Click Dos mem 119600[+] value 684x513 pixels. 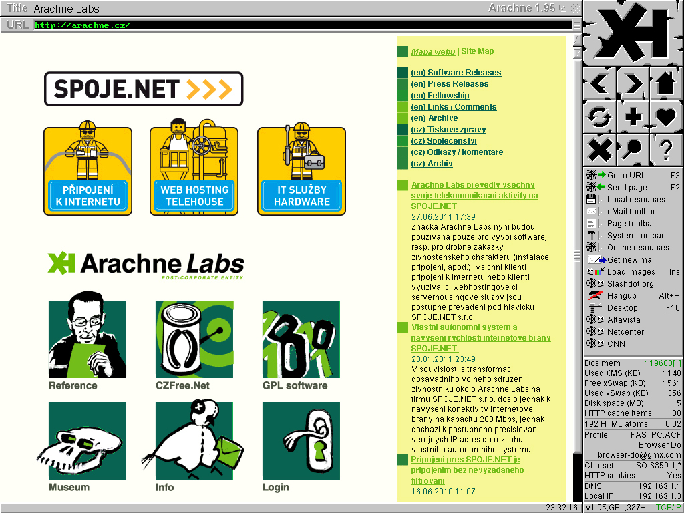coord(663,363)
